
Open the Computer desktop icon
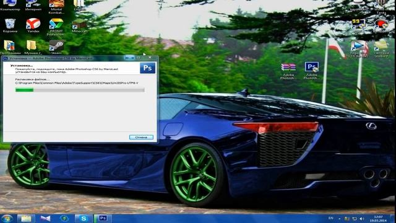coord(10,6)
